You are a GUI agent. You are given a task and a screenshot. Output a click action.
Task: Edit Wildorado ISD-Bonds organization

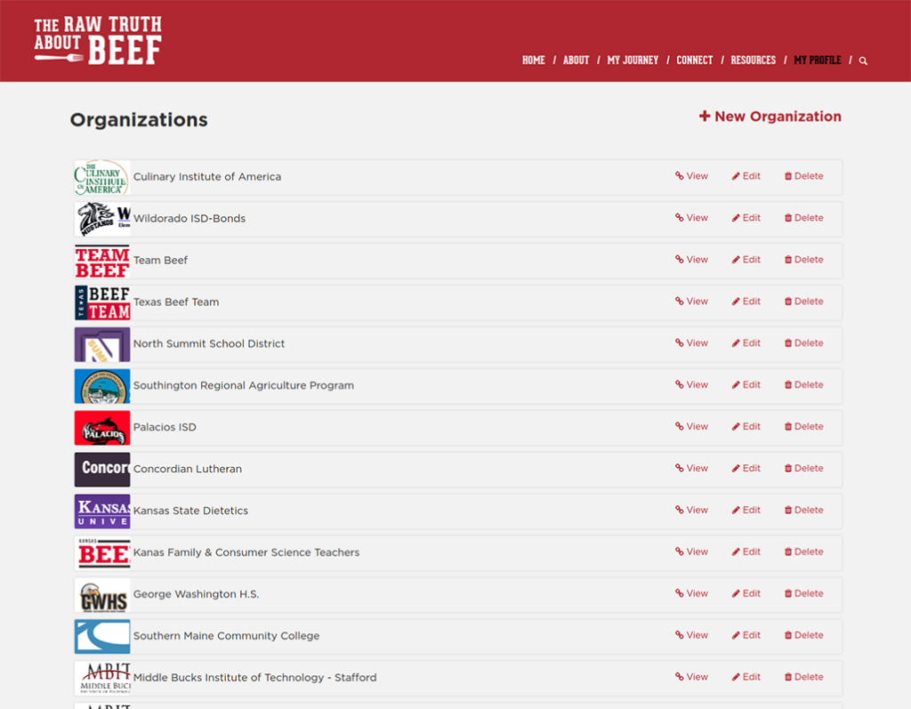pyautogui.click(x=746, y=218)
